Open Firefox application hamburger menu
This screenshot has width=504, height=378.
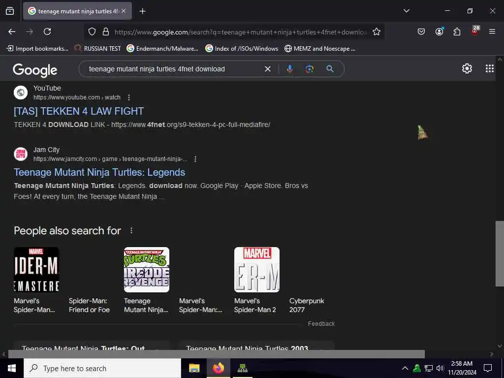pos(492,31)
